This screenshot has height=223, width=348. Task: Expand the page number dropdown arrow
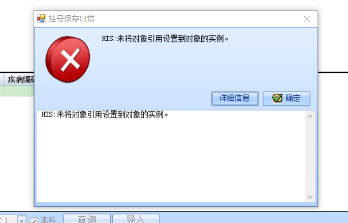coord(22,219)
